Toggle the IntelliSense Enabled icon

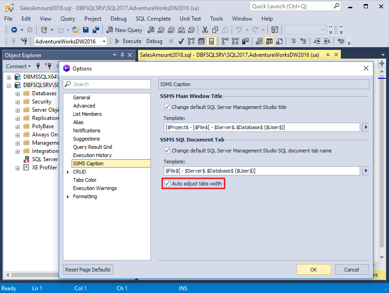(x=211, y=41)
